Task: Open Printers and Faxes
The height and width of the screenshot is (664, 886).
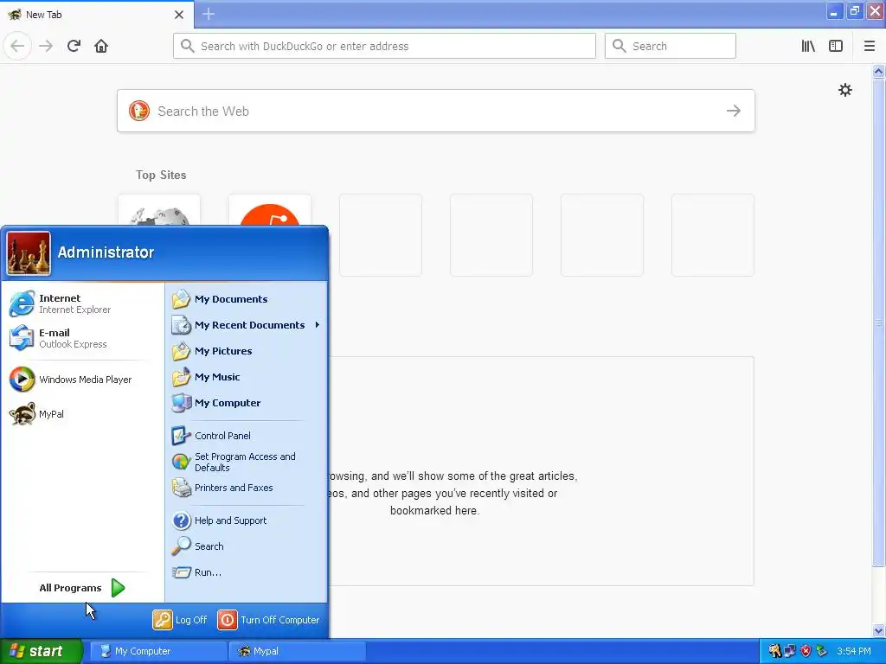Action: 246,488
